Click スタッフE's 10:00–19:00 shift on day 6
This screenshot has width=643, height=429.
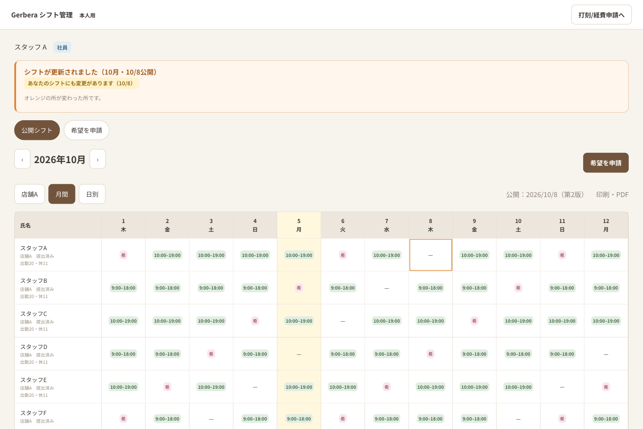point(343,387)
